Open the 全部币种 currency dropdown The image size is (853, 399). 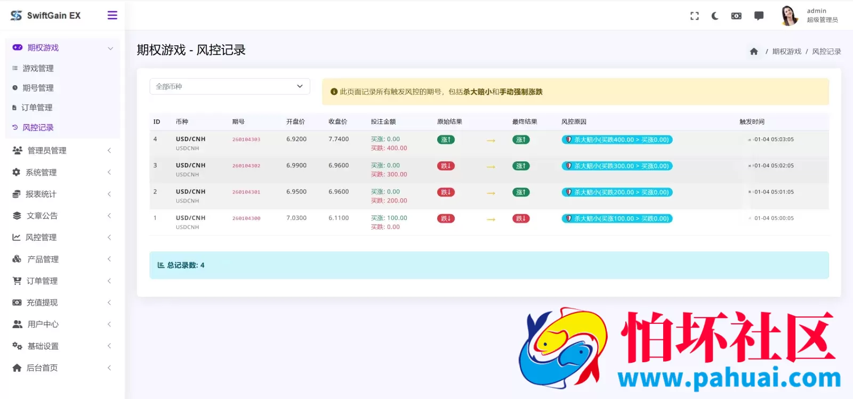(230, 86)
